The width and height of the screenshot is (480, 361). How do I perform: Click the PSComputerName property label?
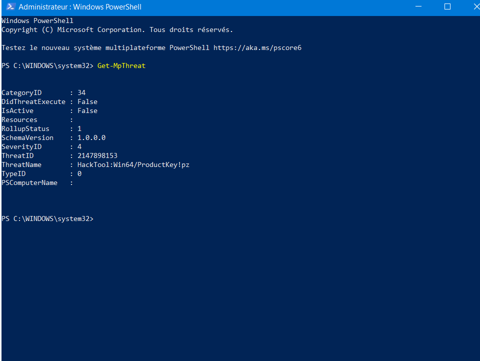click(29, 183)
